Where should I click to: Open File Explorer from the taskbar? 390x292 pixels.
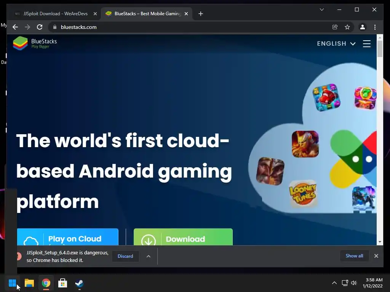point(29,283)
